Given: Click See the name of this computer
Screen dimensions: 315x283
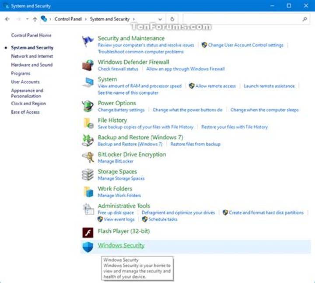Looking at the screenshot, I should (x=128, y=93).
